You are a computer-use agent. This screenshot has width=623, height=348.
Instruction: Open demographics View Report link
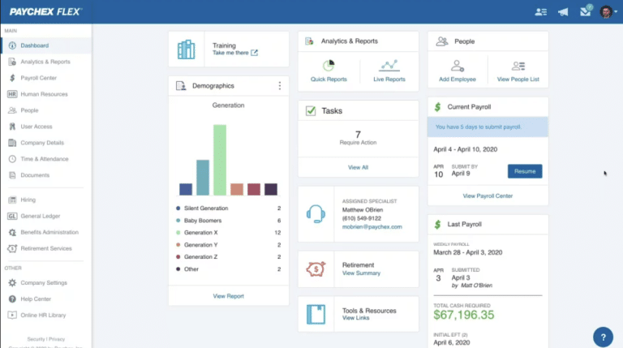pyautogui.click(x=229, y=296)
